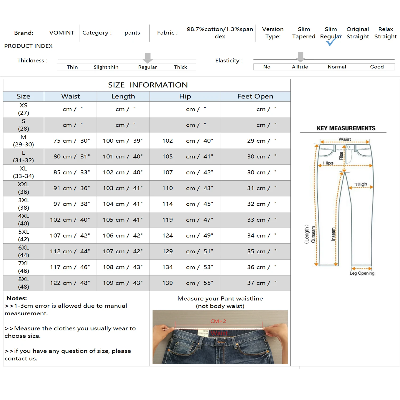Click the 'Slight thin' thickness label
The height and width of the screenshot is (400, 400).
(x=106, y=67)
